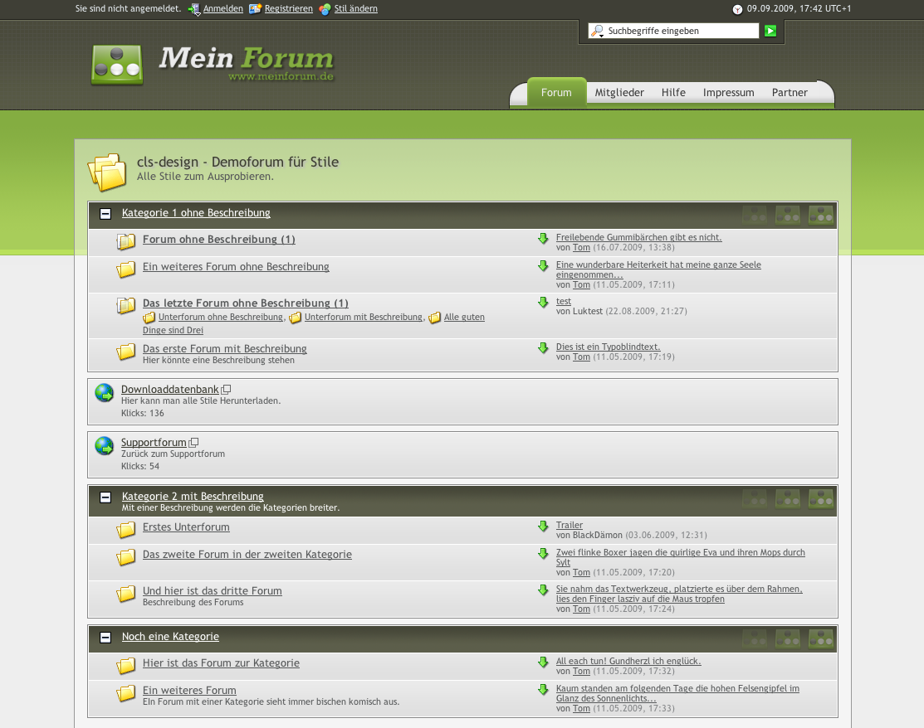The height and width of the screenshot is (728, 924).
Task: Open Unterforum mit Beschreibung subforum link
Action: (363, 318)
